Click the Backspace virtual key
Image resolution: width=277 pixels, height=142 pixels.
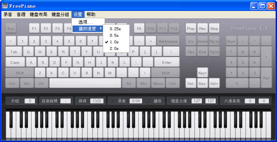click(x=168, y=41)
